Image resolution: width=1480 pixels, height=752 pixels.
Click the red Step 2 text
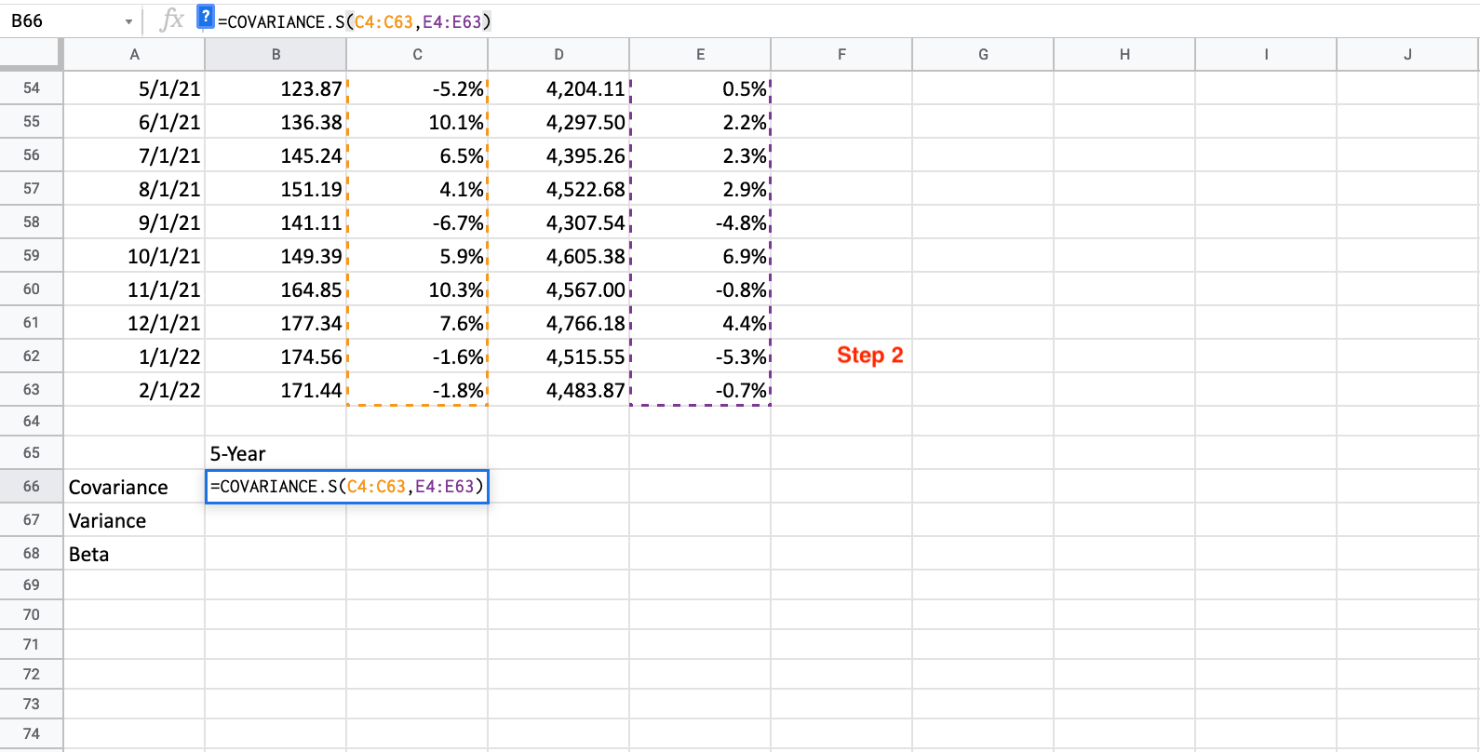(869, 356)
